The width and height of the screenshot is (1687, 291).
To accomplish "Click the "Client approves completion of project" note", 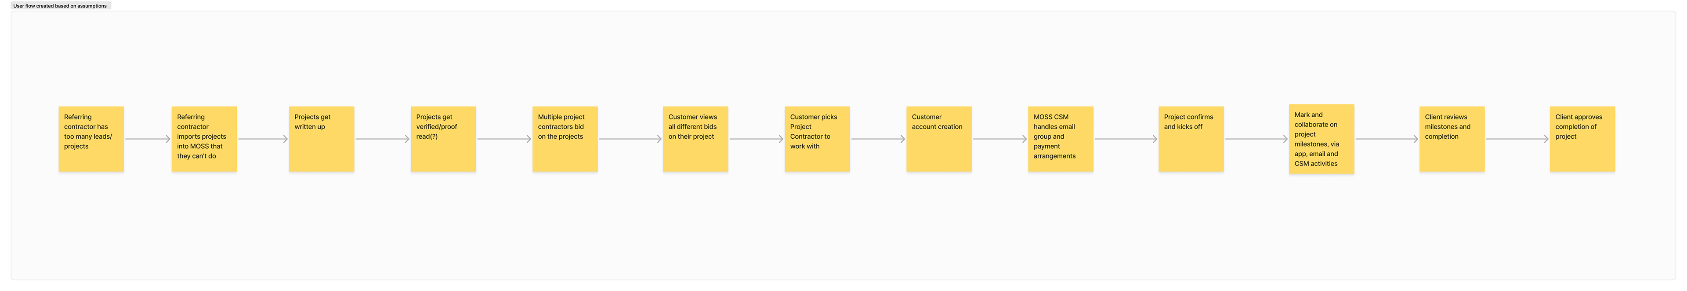I will click(x=1582, y=139).
